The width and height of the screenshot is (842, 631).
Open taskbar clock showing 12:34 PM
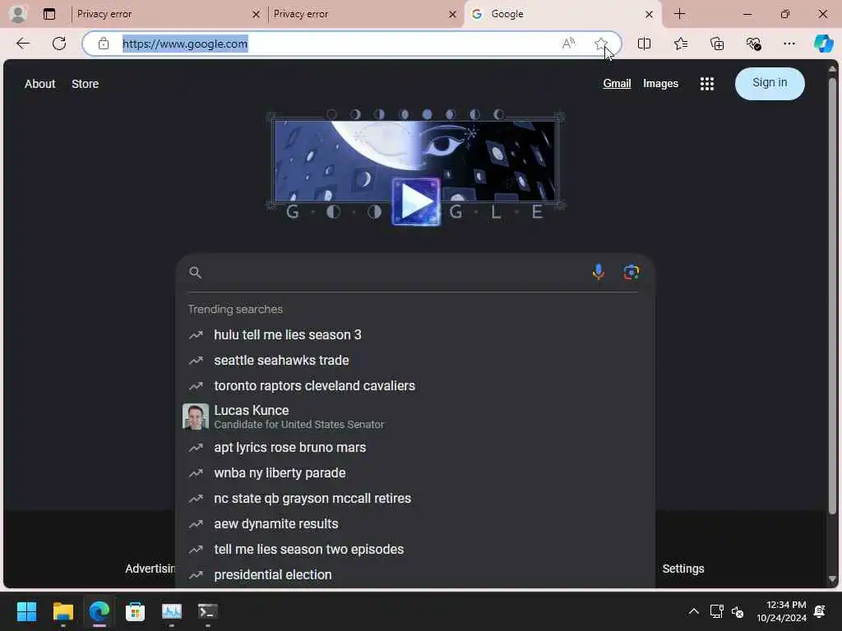pyautogui.click(x=782, y=611)
